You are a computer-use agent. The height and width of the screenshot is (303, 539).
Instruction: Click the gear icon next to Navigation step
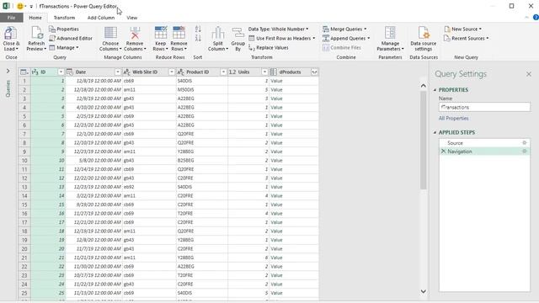[524, 151]
